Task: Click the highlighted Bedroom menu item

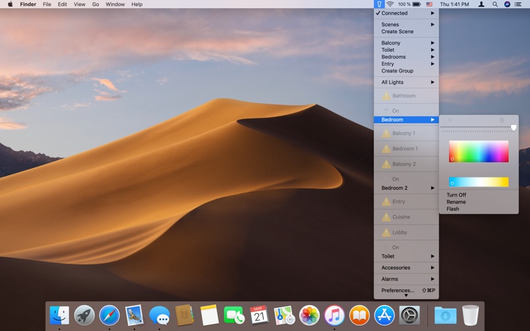Action: (406, 120)
